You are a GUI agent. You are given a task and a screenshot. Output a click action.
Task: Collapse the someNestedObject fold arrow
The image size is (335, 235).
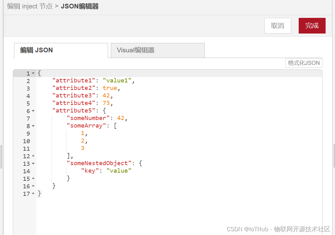click(33, 163)
